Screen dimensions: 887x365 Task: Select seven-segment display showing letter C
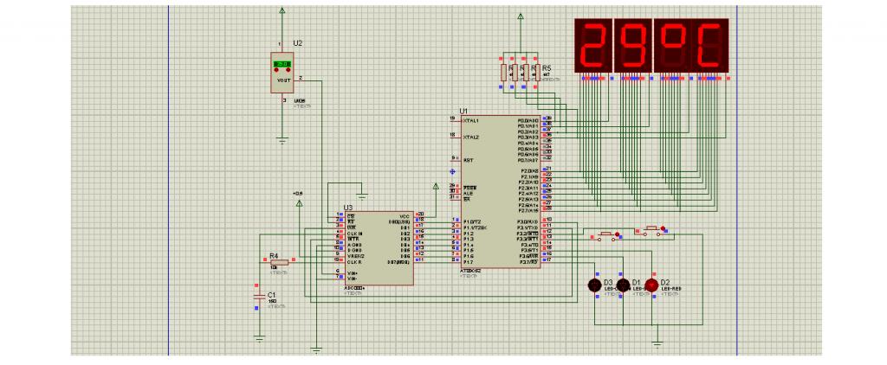pyautogui.click(x=709, y=45)
